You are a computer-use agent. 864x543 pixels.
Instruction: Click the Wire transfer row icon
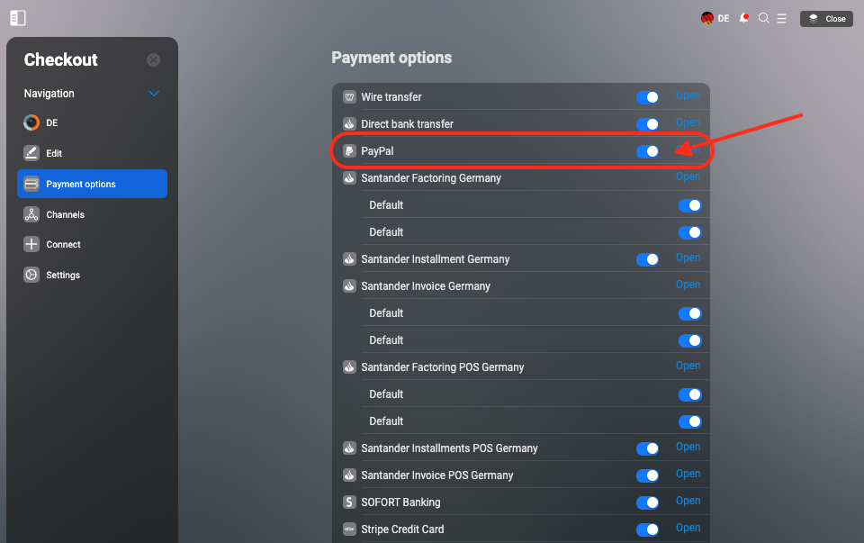tap(349, 97)
